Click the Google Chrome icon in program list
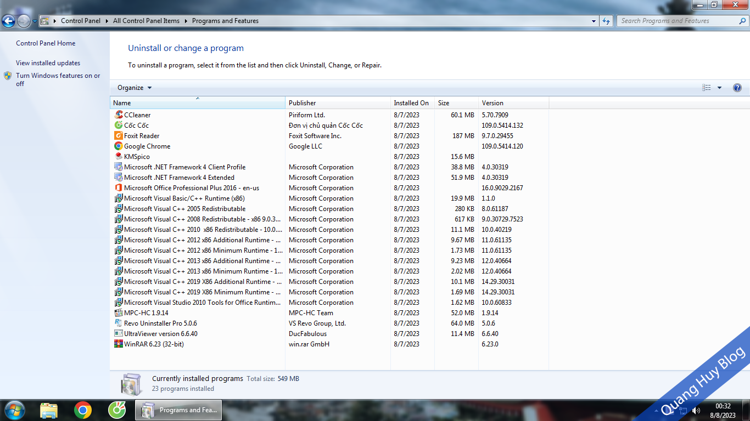 119,146
